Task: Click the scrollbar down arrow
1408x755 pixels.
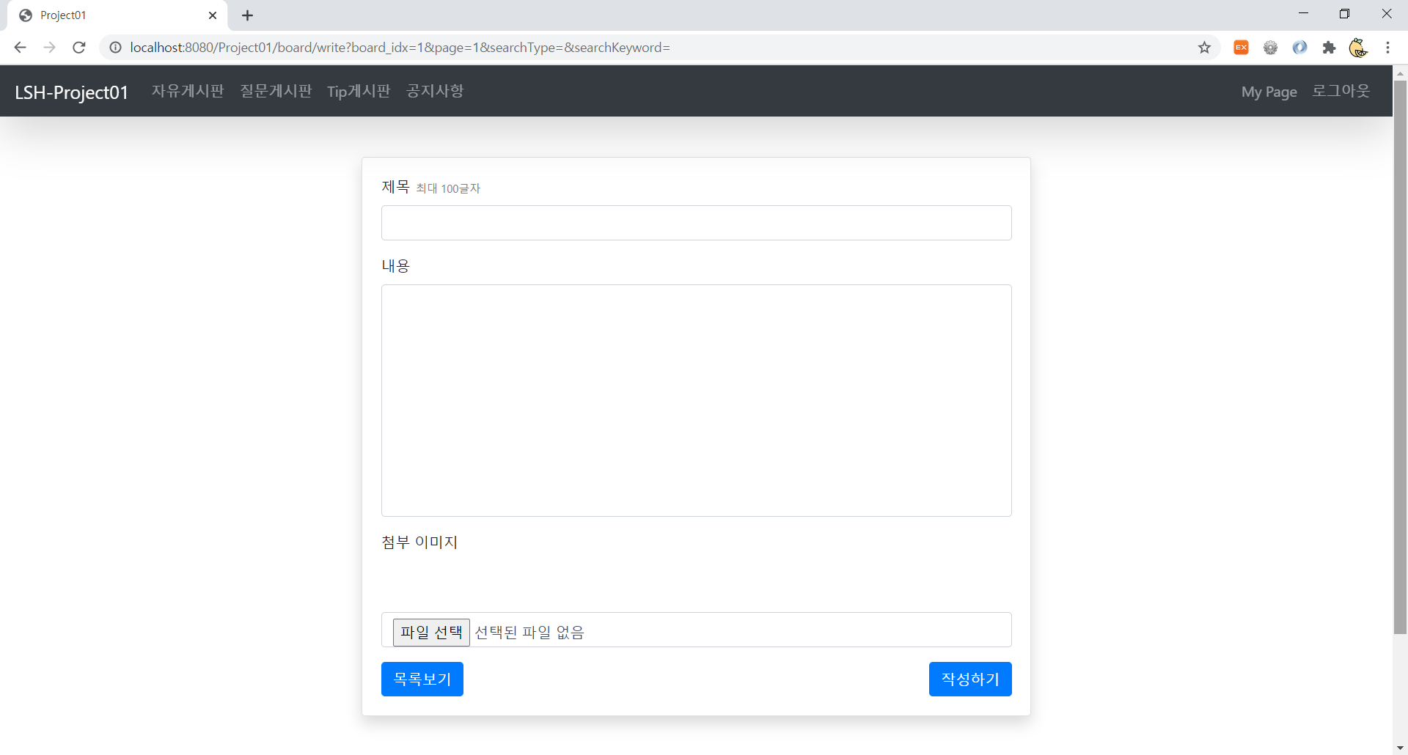Action: (1400, 748)
